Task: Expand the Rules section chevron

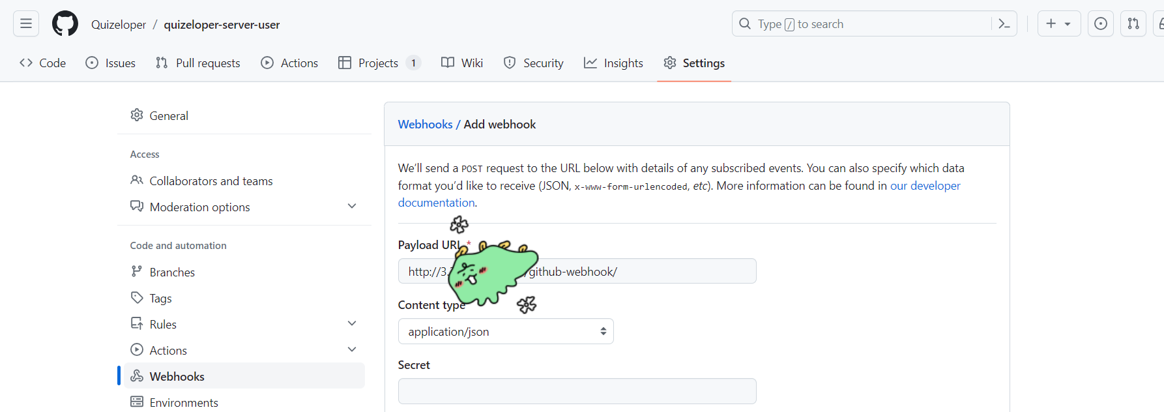Action: point(352,324)
